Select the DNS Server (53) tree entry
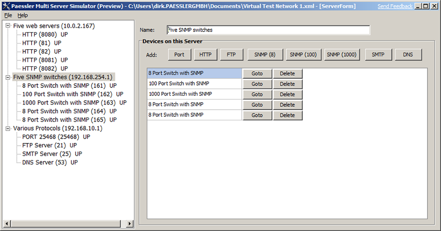 click(50, 162)
